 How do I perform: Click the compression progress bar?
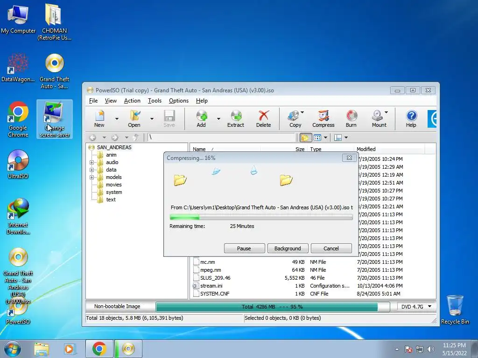pos(261,217)
